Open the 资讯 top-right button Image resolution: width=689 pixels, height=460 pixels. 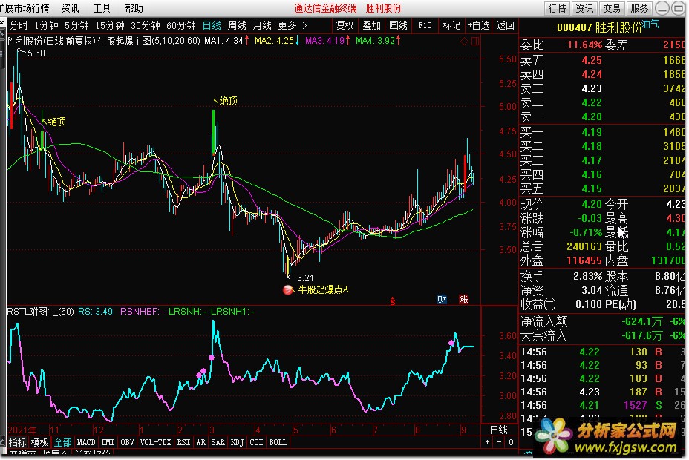[x=584, y=8]
